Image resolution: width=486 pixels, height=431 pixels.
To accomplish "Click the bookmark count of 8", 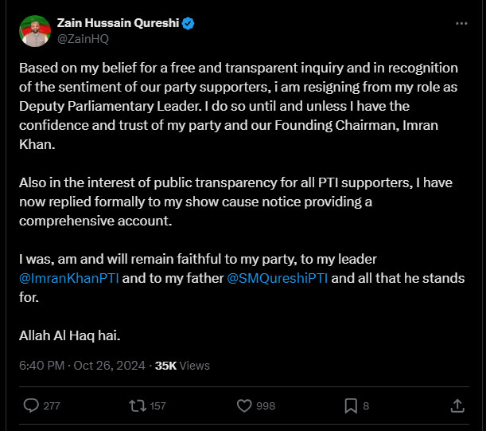I will tap(366, 406).
